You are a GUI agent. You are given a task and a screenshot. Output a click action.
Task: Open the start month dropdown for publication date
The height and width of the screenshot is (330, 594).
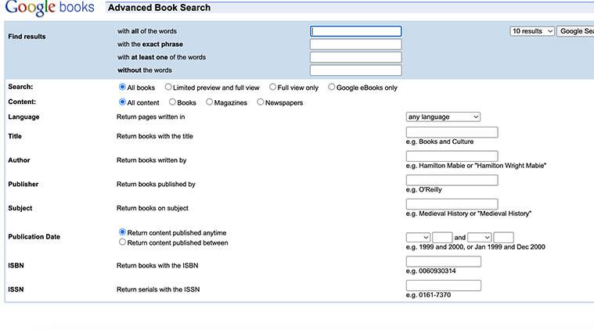pos(418,237)
